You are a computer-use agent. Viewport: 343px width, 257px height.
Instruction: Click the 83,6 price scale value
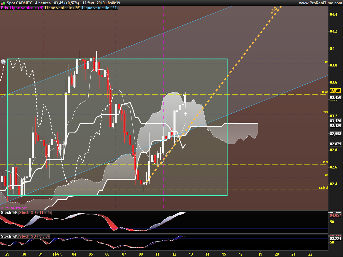(x=334, y=82)
